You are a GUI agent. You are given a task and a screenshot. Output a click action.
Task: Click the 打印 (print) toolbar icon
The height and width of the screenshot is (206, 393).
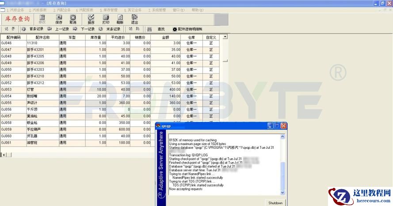coord(106,19)
